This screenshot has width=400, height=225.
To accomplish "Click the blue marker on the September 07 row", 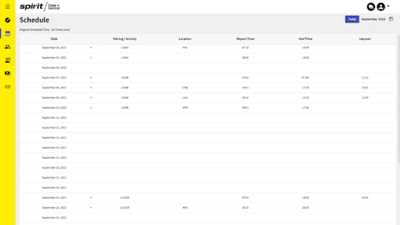I will (x=91, y=77).
